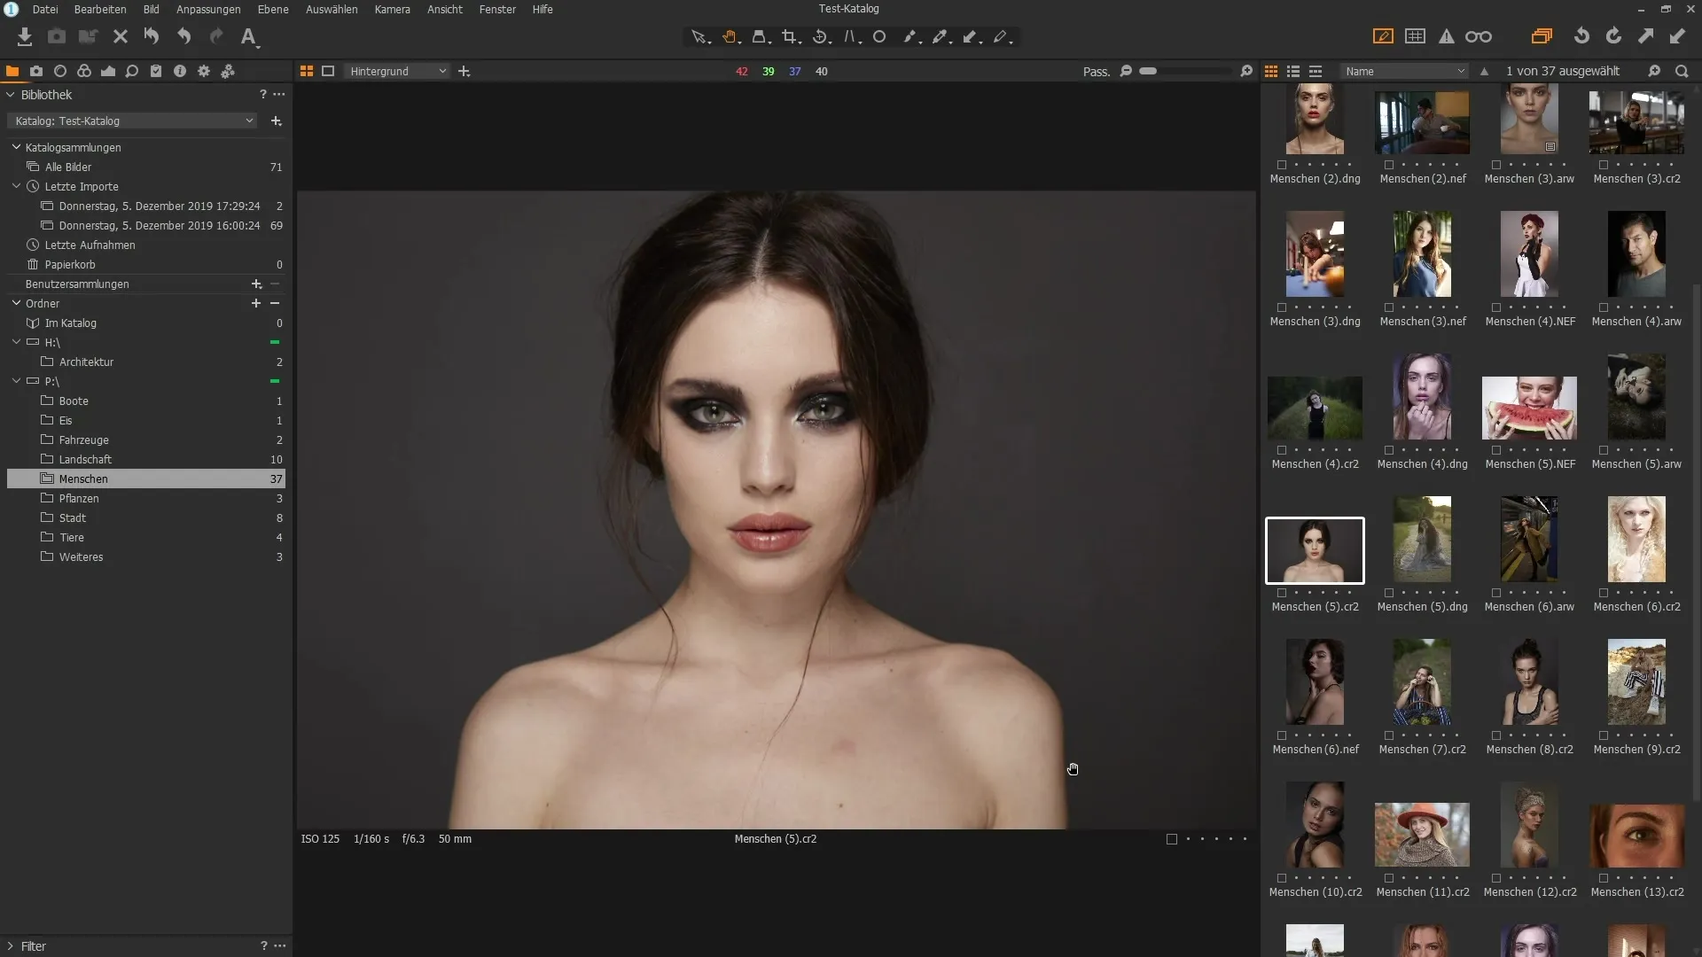
Task: Adjust the viewer zoom slider handle
Action: (x=1148, y=71)
